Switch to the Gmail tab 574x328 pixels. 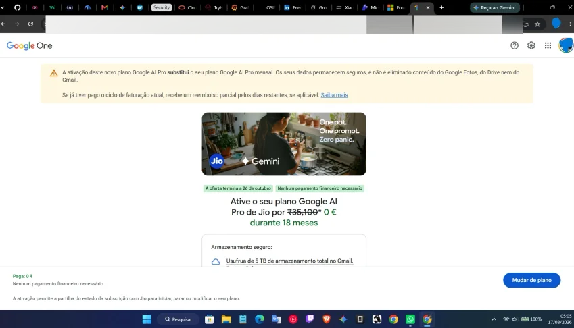(105, 7)
